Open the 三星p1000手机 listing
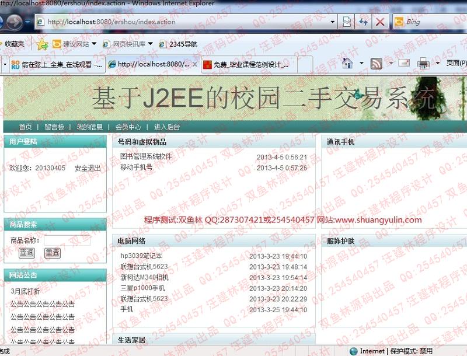 point(142,288)
